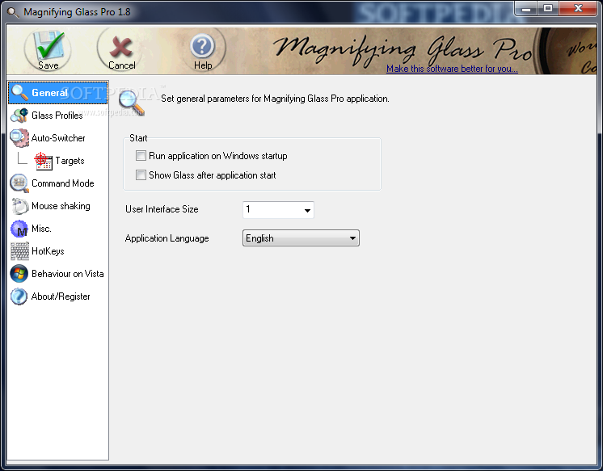603x471 pixels.
Task: Open the Behaviour on Vista page
Action: click(68, 274)
